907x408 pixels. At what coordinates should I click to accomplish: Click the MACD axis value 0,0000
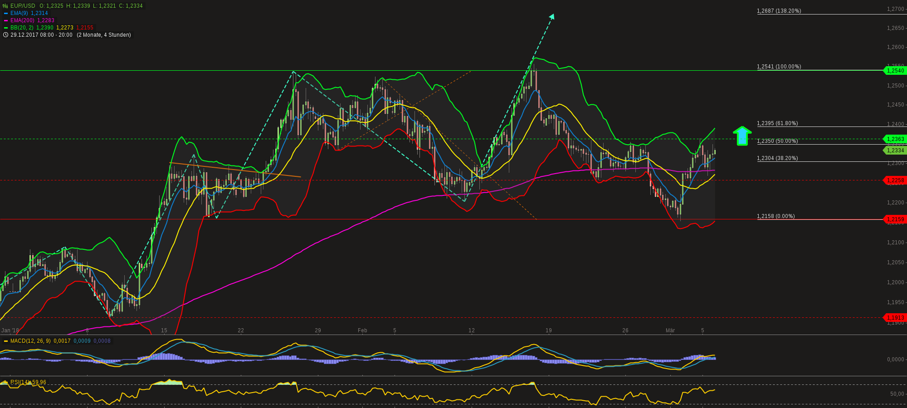click(896, 359)
